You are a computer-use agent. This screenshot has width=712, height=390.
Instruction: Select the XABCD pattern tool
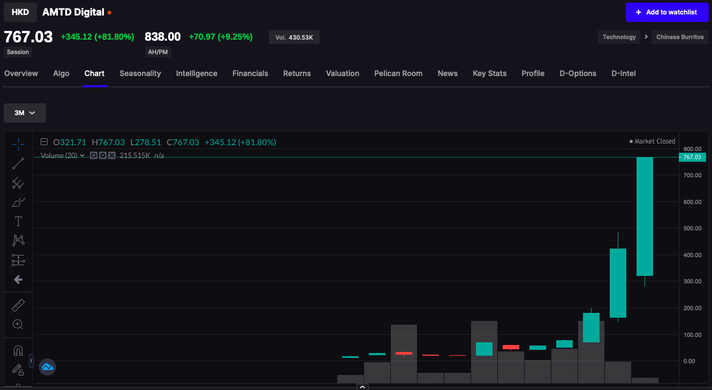coord(18,241)
